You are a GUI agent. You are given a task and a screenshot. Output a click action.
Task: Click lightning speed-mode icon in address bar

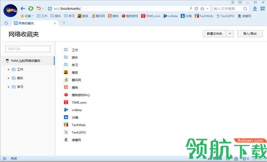click(x=191, y=9)
